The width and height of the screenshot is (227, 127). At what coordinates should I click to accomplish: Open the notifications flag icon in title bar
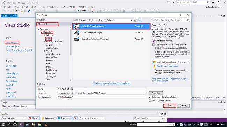(168, 2)
